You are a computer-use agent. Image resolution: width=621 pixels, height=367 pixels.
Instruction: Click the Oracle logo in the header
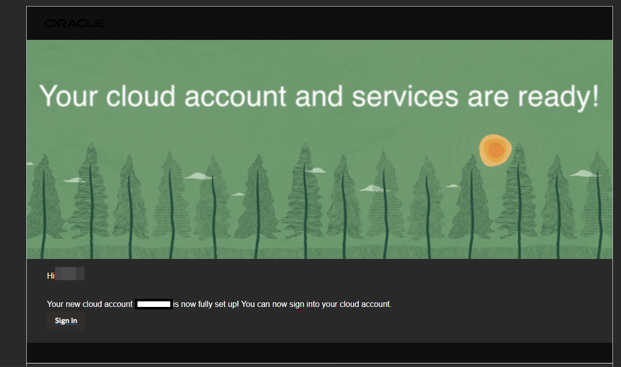pyautogui.click(x=74, y=23)
